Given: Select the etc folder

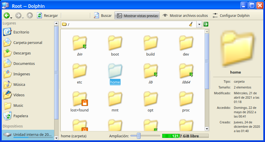Looking at the screenshot, I should pos(79,74).
